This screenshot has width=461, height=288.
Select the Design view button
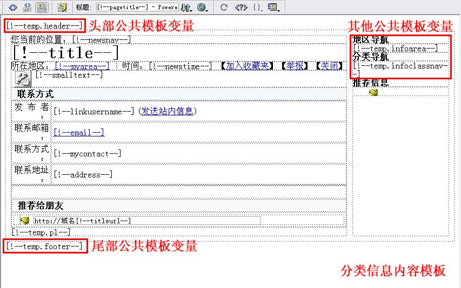[42, 8]
